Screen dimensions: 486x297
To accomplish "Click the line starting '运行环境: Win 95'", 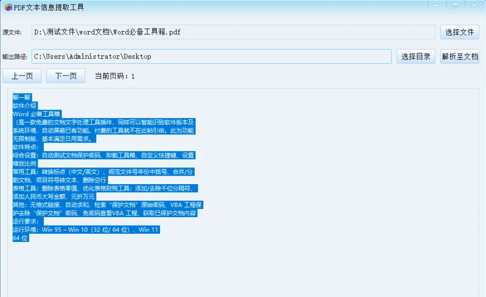I will 86,230.
